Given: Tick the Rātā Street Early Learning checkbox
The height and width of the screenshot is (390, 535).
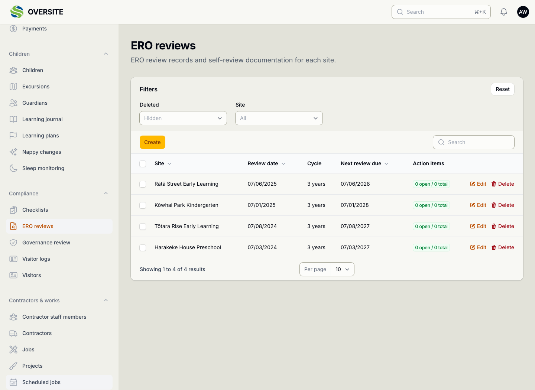Looking at the screenshot, I should 143,184.
